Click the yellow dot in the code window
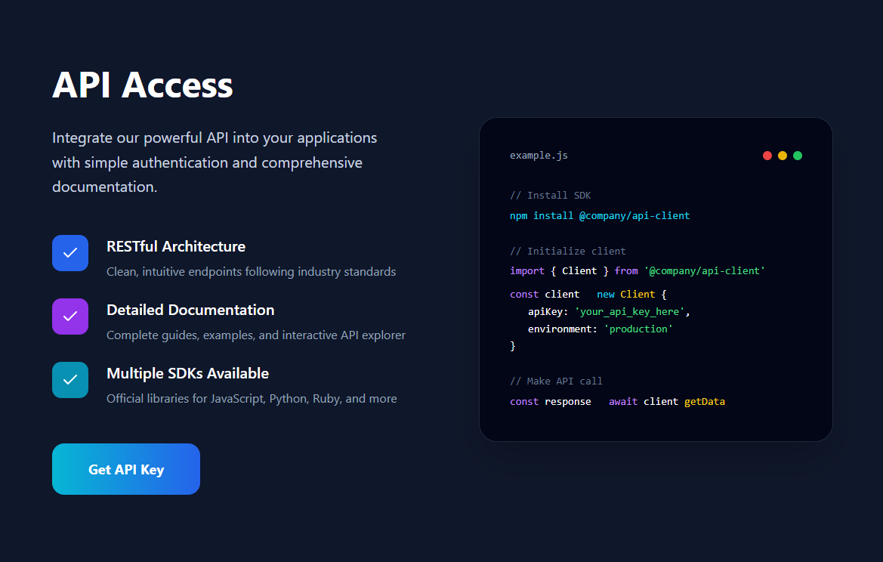The height and width of the screenshot is (562, 883). pos(783,156)
